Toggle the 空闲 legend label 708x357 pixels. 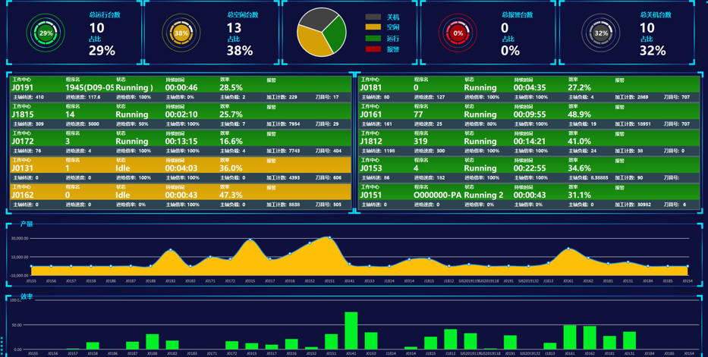[392, 27]
